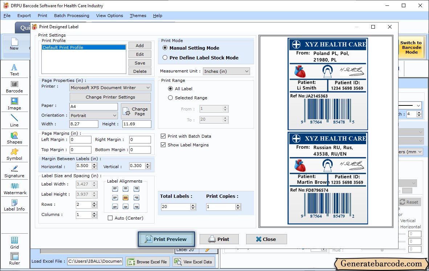Open the Printer dropdown
The width and height of the screenshot is (429, 271).
click(110, 88)
